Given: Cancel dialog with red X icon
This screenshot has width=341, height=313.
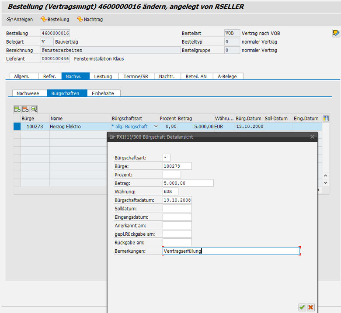Looking at the screenshot, I should pyautogui.click(x=311, y=307).
